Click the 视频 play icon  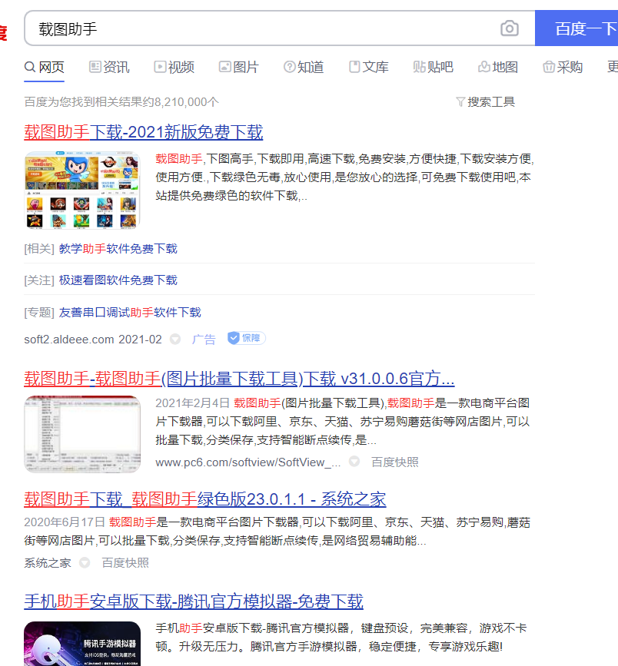point(160,67)
